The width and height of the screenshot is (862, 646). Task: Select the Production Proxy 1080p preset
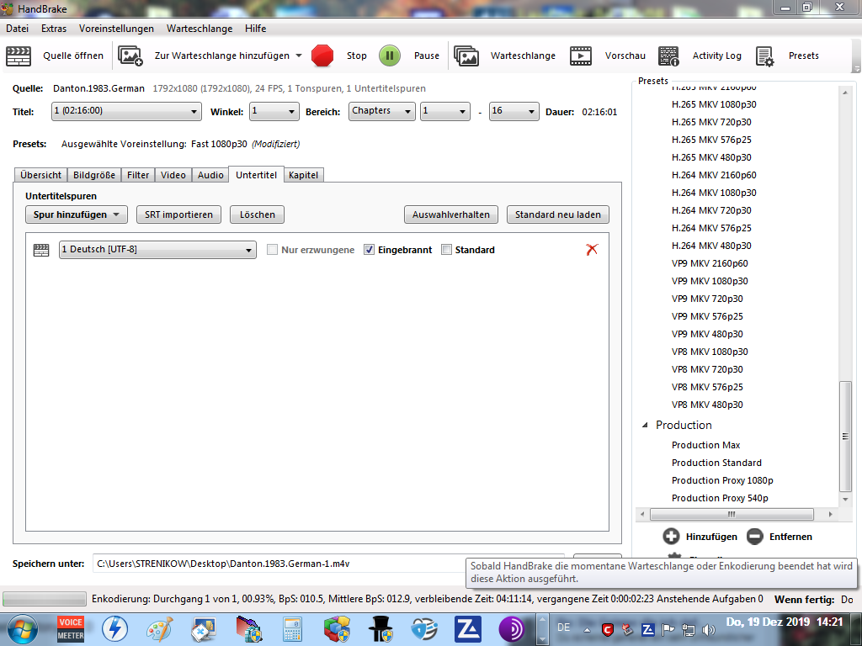pos(722,480)
